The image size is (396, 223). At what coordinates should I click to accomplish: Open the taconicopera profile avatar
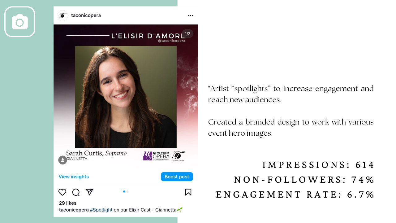point(62,15)
